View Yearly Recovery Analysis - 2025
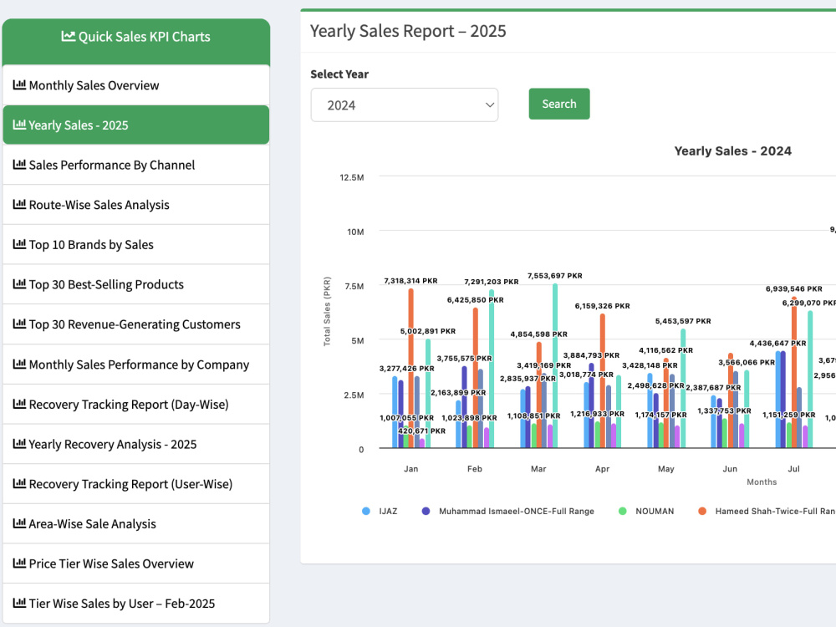The width and height of the screenshot is (836, 627). coord(136,444)
